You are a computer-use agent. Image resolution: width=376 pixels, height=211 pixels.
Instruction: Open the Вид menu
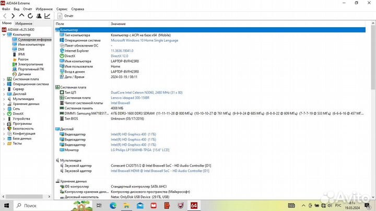tap(16, 9)
